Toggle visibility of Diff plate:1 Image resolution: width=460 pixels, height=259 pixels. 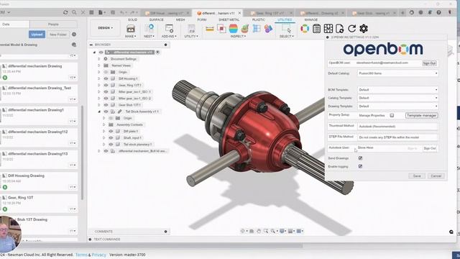111,131
